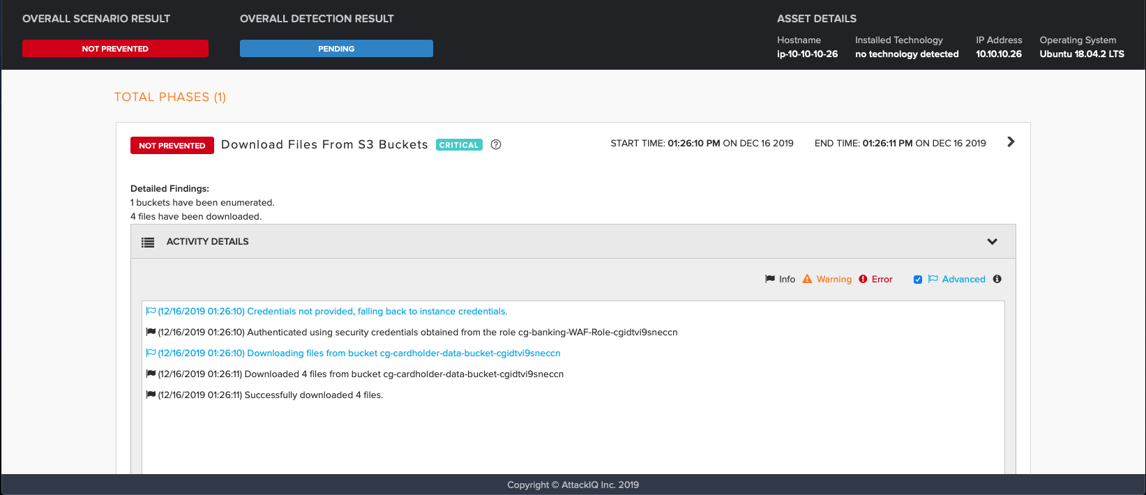Click the Advanced filter info icon
The width and height of the screenshot is (1146, 495).
[x=997, y=279]
